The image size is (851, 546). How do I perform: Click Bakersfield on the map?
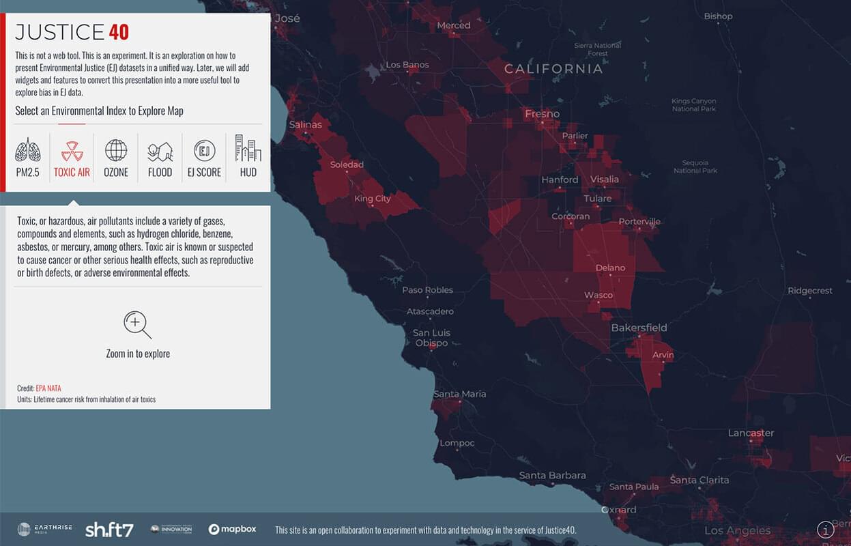(x=639, y=328)
